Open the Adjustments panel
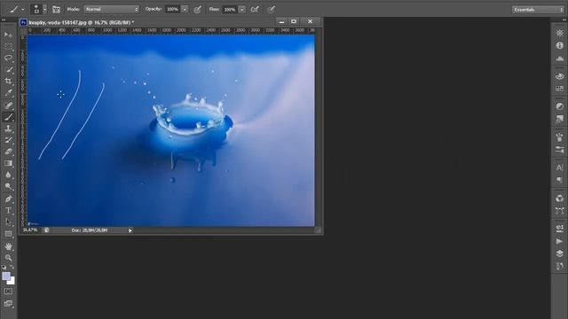 560,106
